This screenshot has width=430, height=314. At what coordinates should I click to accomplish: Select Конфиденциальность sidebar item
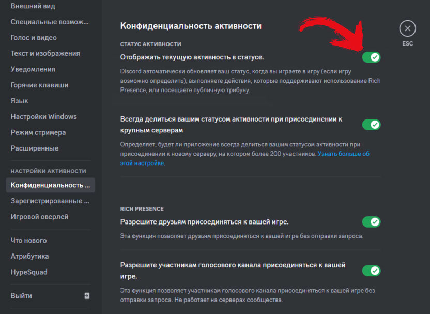(x=51, y=185)
